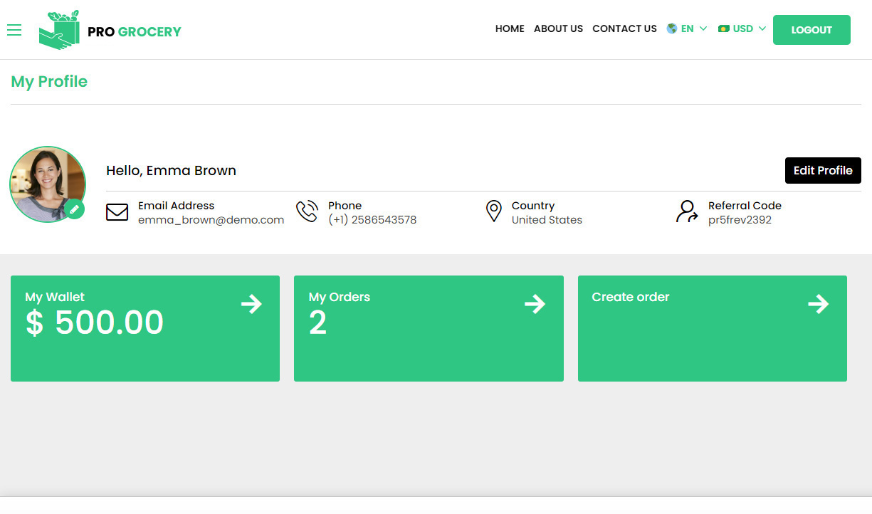Open the Create order card

point(713,328)
